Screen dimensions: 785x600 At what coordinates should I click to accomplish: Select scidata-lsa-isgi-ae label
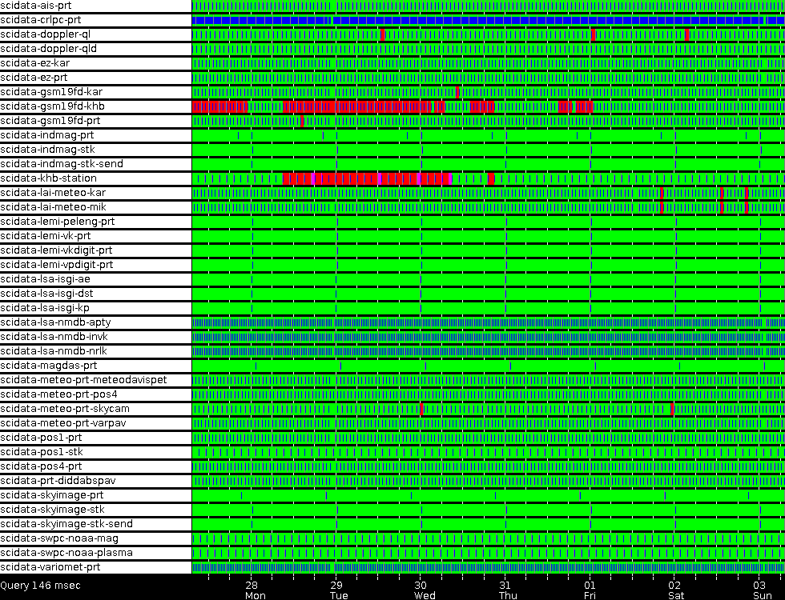click(46, 279)
